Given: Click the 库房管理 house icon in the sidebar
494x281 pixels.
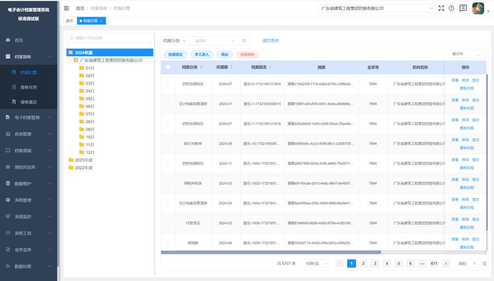Looking at the screenshot, I should (8, 134).
